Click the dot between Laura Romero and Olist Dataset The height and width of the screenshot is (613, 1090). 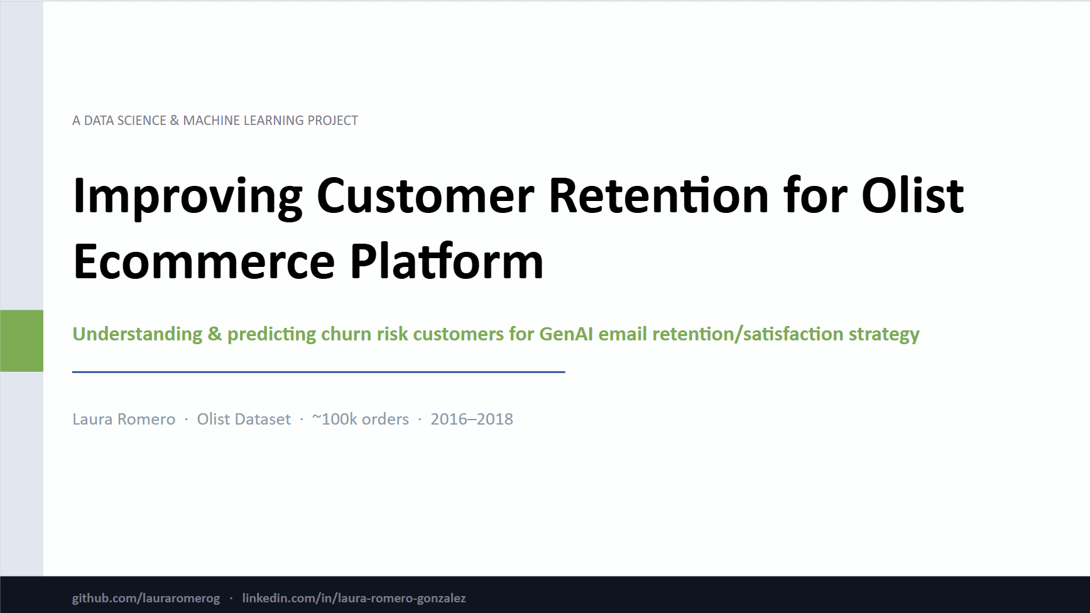coord(186,419)
